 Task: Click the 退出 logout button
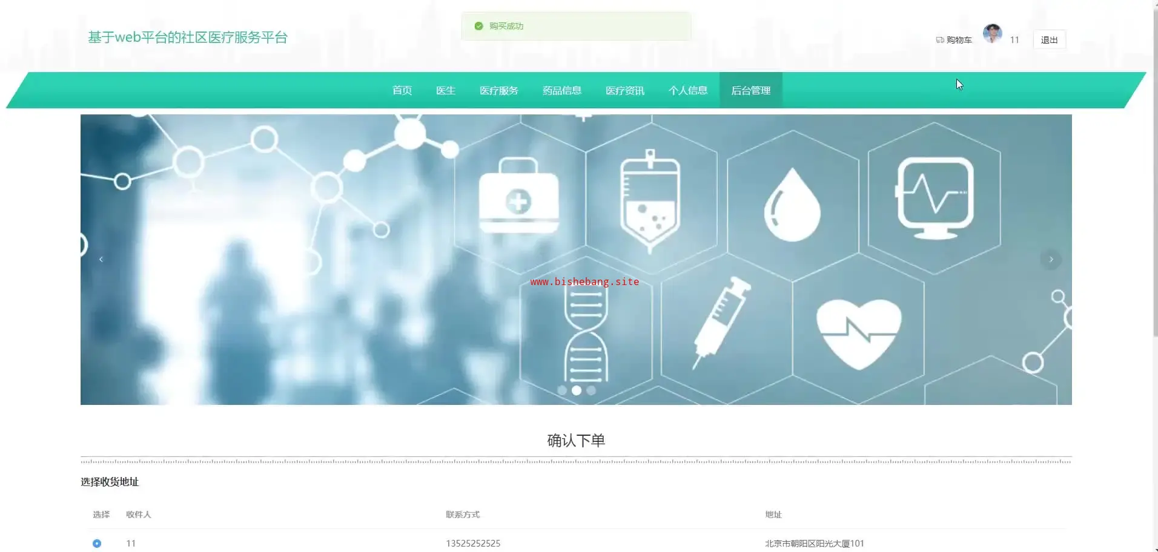(x=1049, y=40)
